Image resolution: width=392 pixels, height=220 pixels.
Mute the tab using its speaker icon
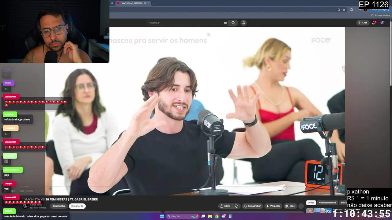(145, 3)
